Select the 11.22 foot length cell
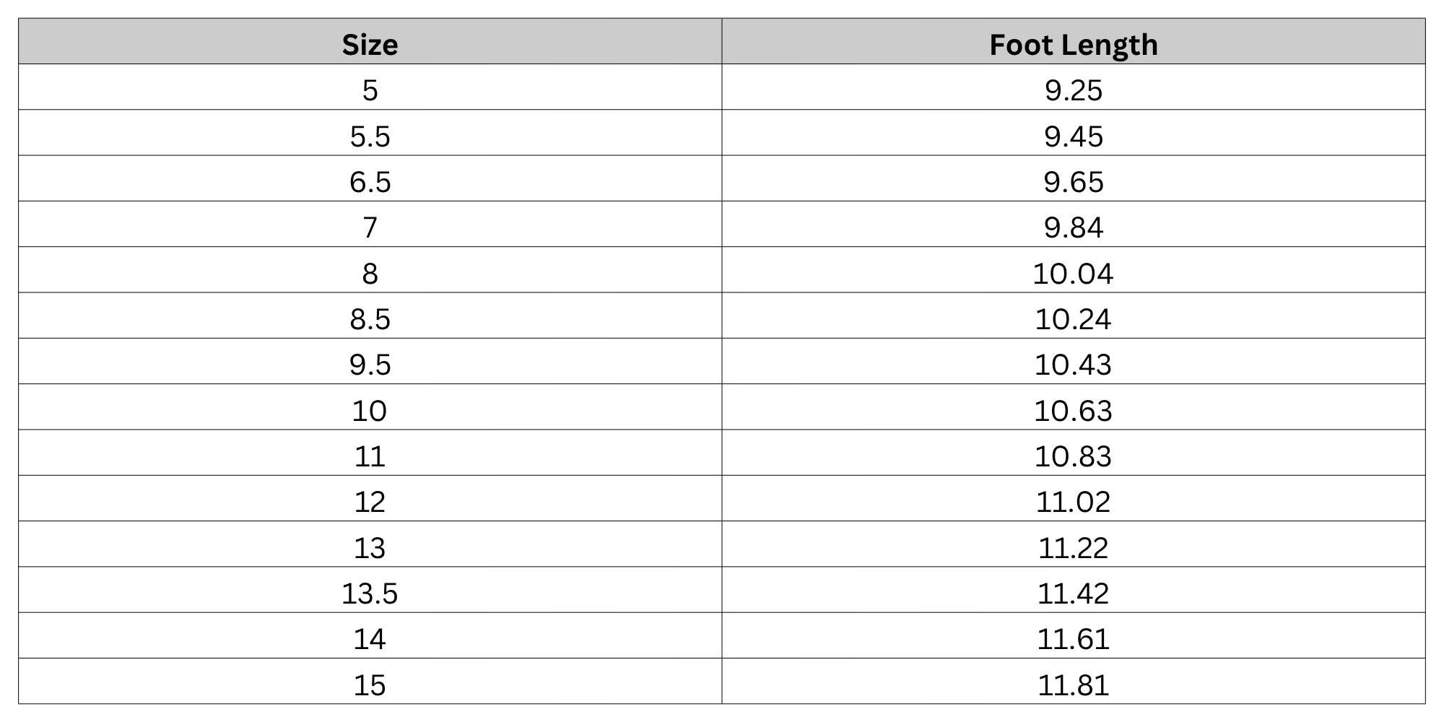1444x722 pixels. tap(1074, 544)
